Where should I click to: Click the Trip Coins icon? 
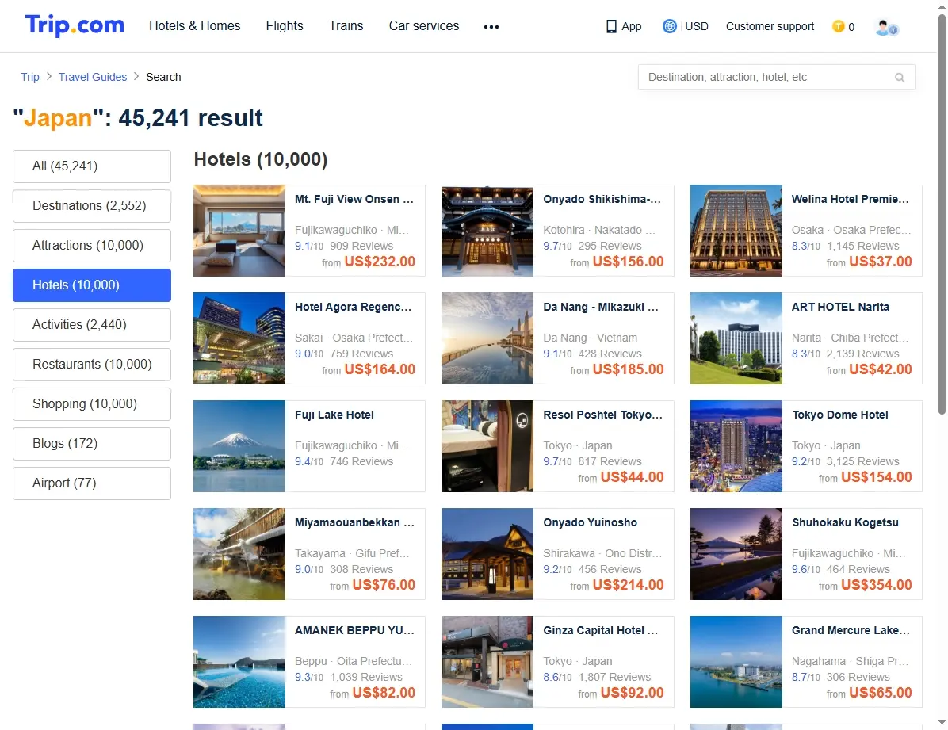coord(838,26)
